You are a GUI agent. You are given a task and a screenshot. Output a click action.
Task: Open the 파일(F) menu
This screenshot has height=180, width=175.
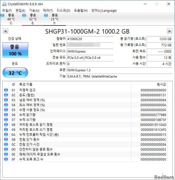7,11
